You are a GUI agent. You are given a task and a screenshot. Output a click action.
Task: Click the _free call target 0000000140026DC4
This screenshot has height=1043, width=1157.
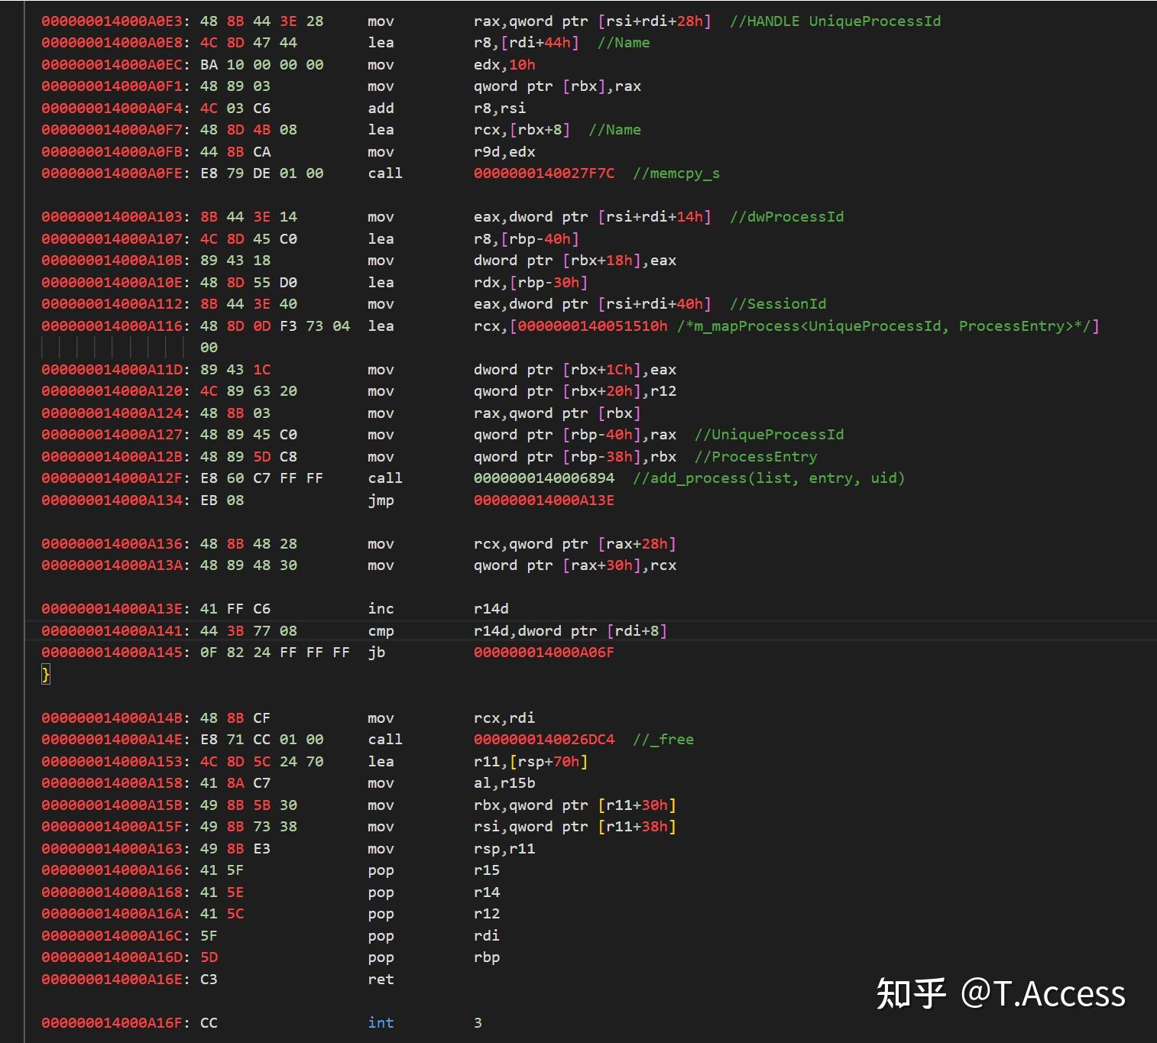pyautogui.click(x=543, y=740)
